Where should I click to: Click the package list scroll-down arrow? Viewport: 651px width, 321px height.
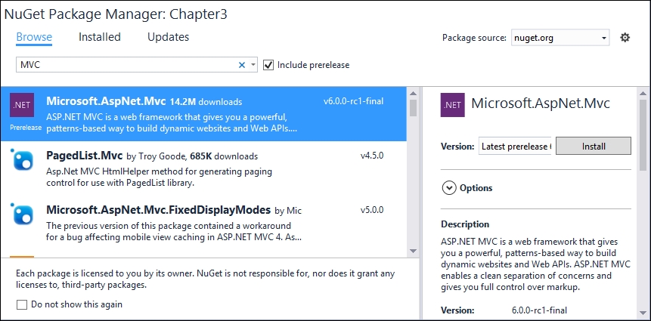pyautogui.click(x=413, y=251)
